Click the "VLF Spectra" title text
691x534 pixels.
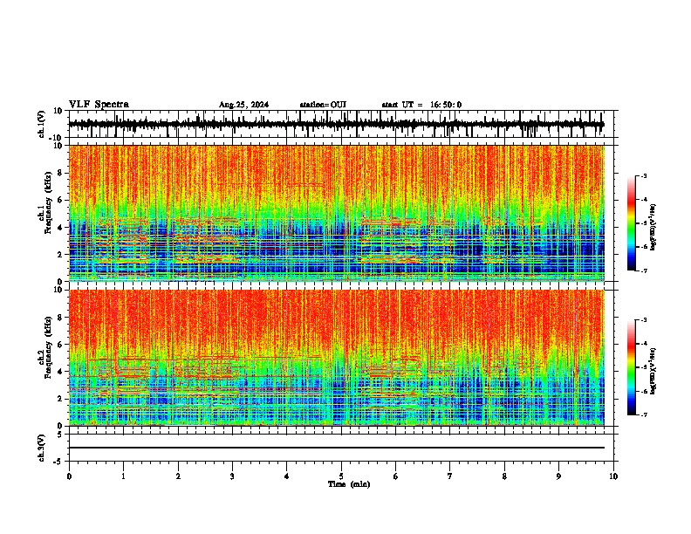coord(99,105)
